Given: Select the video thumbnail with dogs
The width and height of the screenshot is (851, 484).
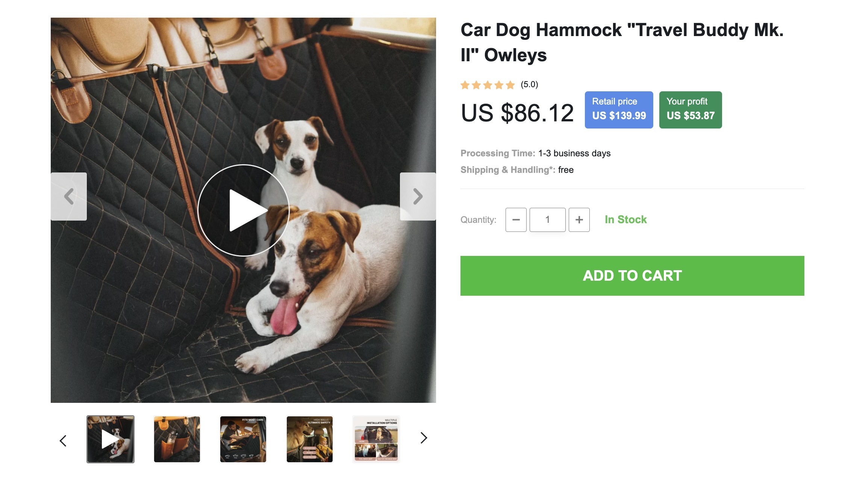Looking at the screenshot, I should (111, 439).
